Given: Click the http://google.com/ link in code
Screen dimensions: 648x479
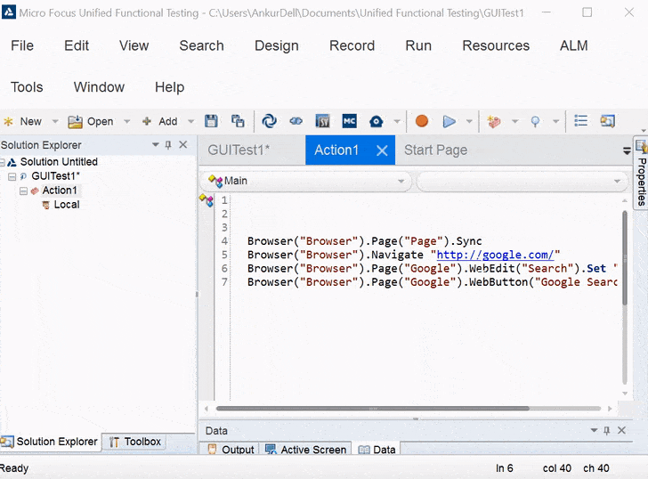Looking at the screenshot, I should (495, 255).
